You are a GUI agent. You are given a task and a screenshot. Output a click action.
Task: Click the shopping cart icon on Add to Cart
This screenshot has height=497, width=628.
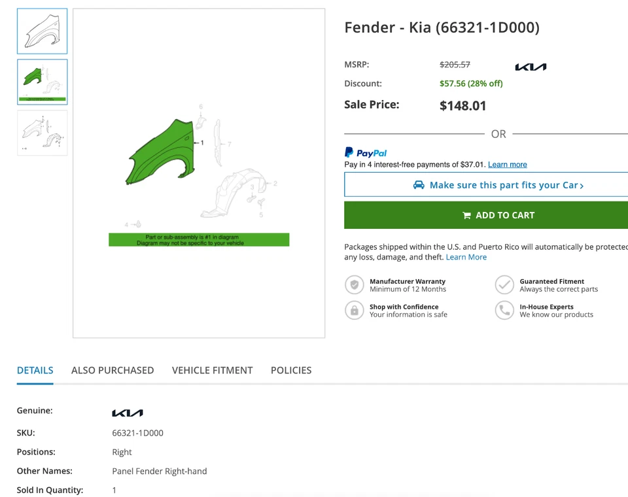point(466,216)
